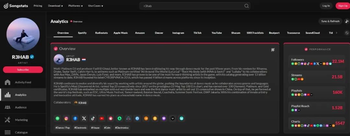Switch to the TikTok tab
350x136 pixels.
tap(197, 33)
